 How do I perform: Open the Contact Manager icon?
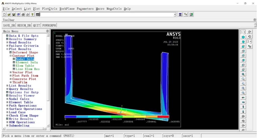[191, 15]
